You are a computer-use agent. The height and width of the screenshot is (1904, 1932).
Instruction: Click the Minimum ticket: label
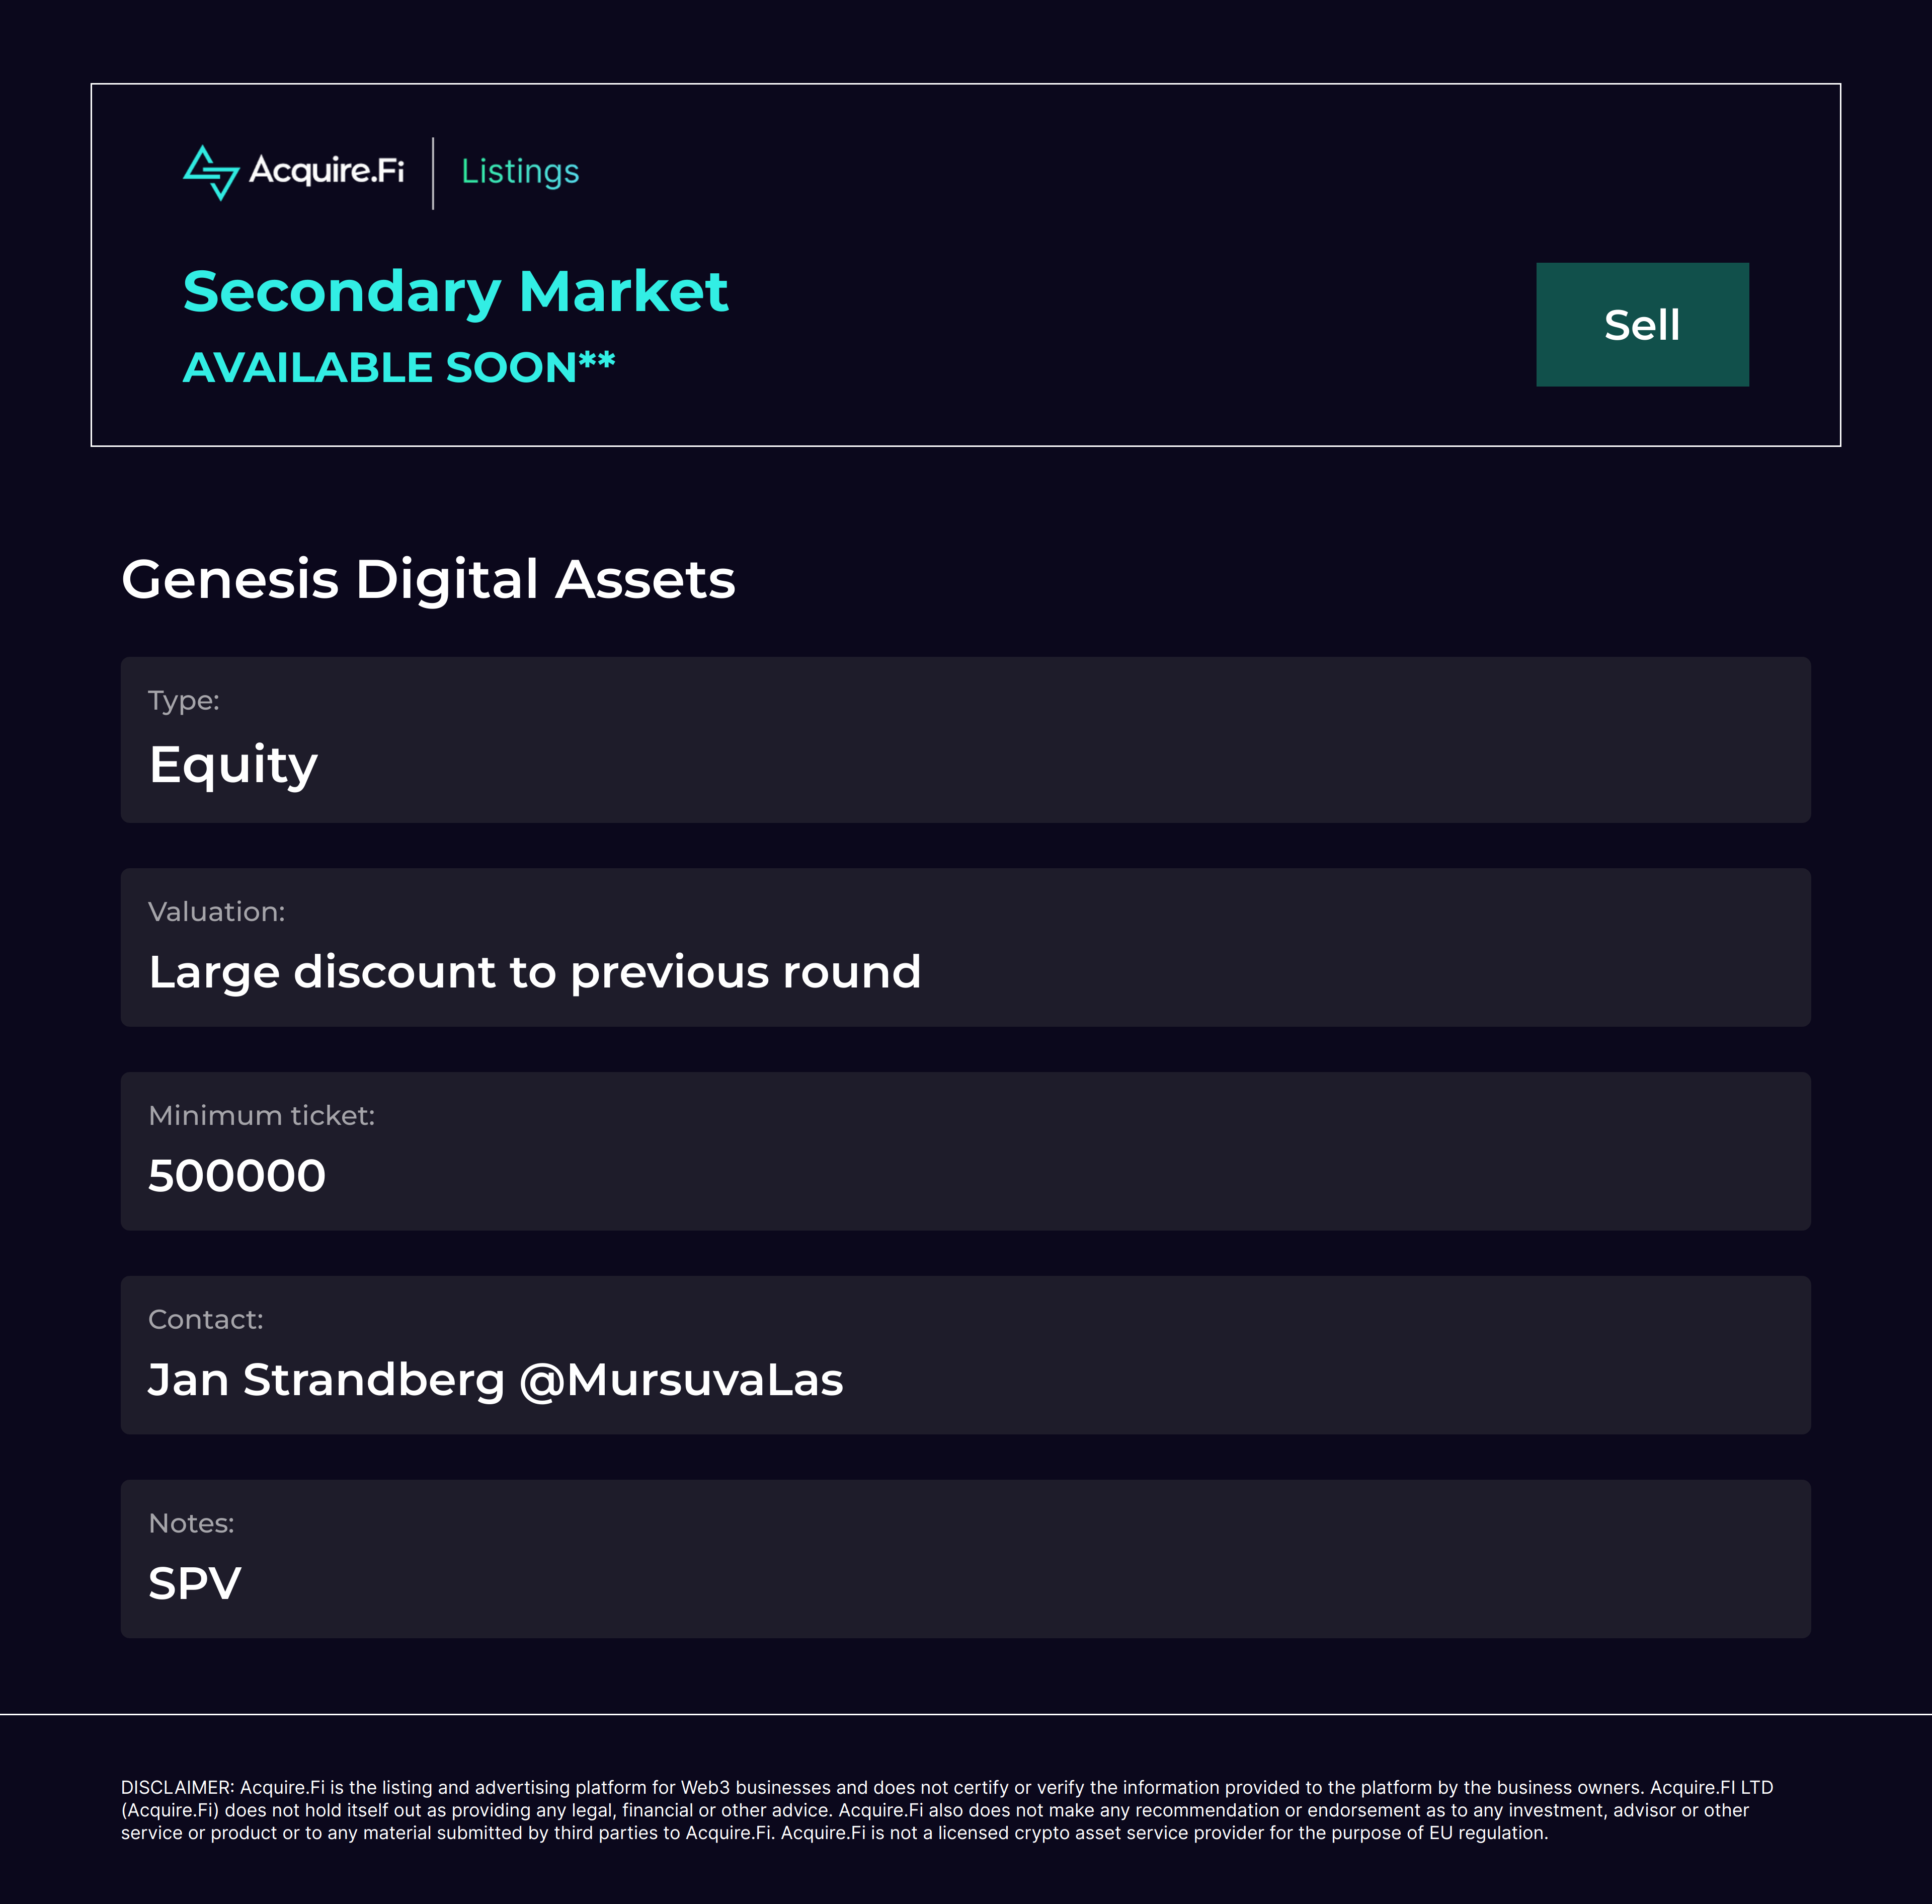pyautogui.click(x=262, y=1116)
